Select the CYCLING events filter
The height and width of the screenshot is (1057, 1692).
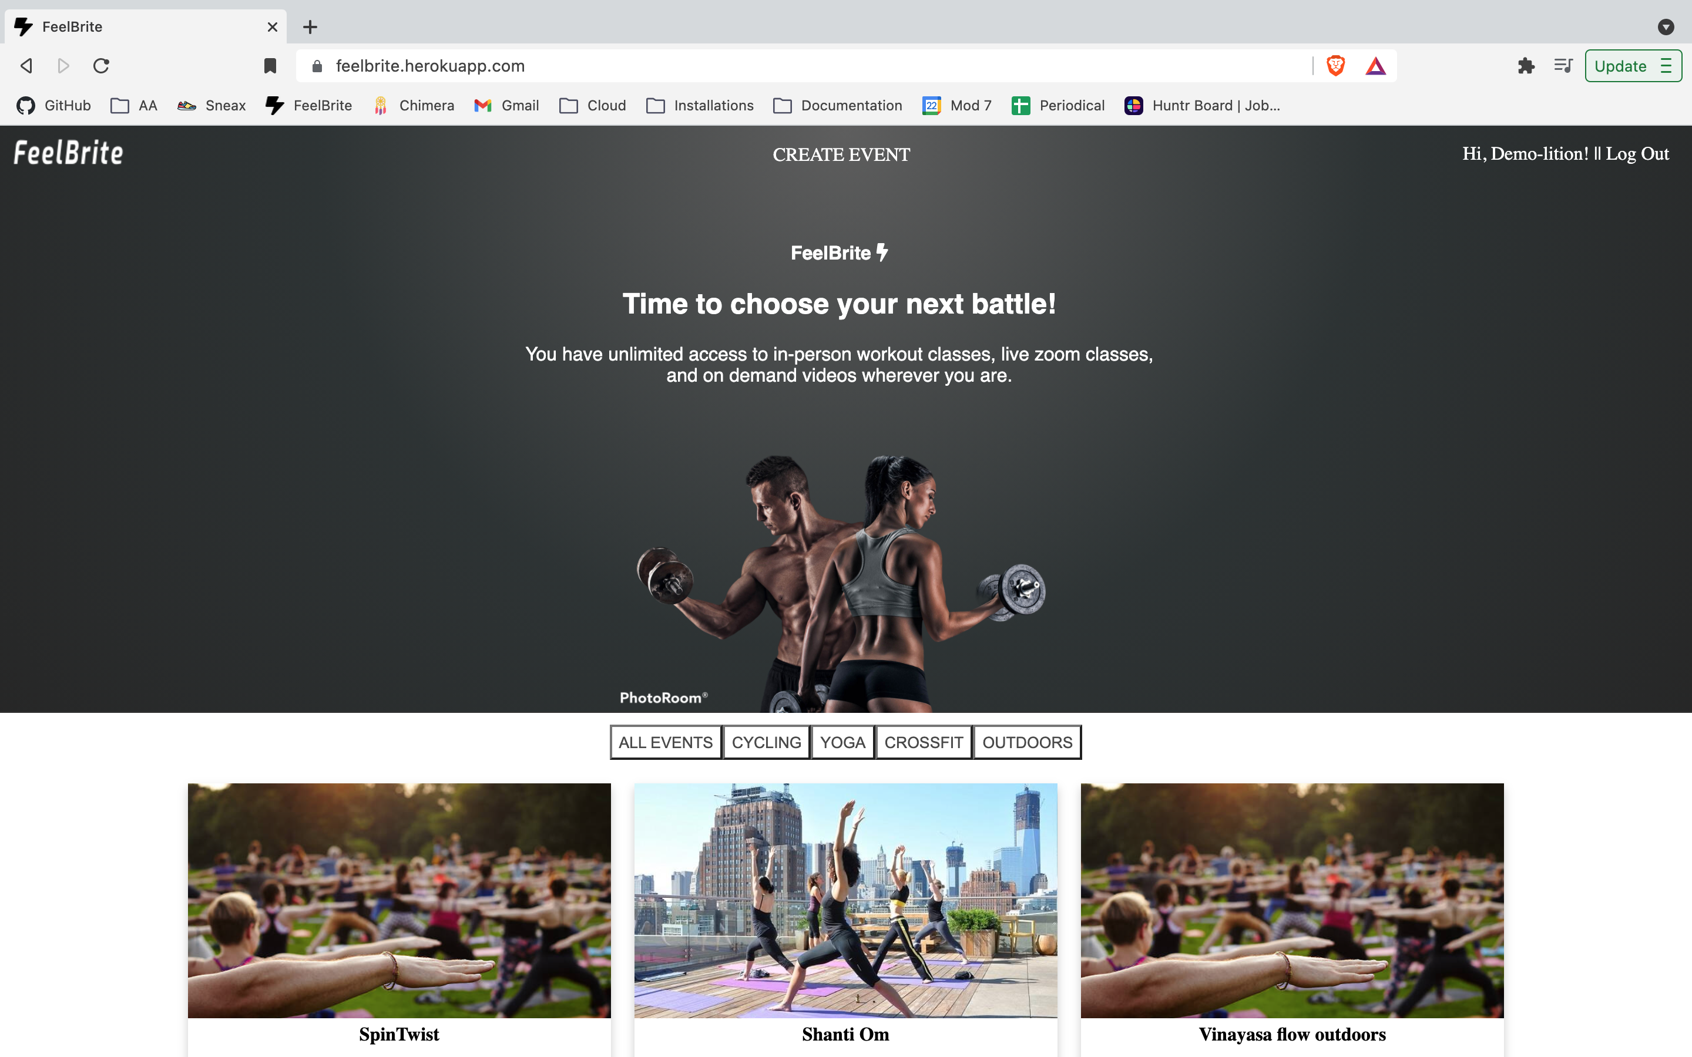(x=766, y=742)
